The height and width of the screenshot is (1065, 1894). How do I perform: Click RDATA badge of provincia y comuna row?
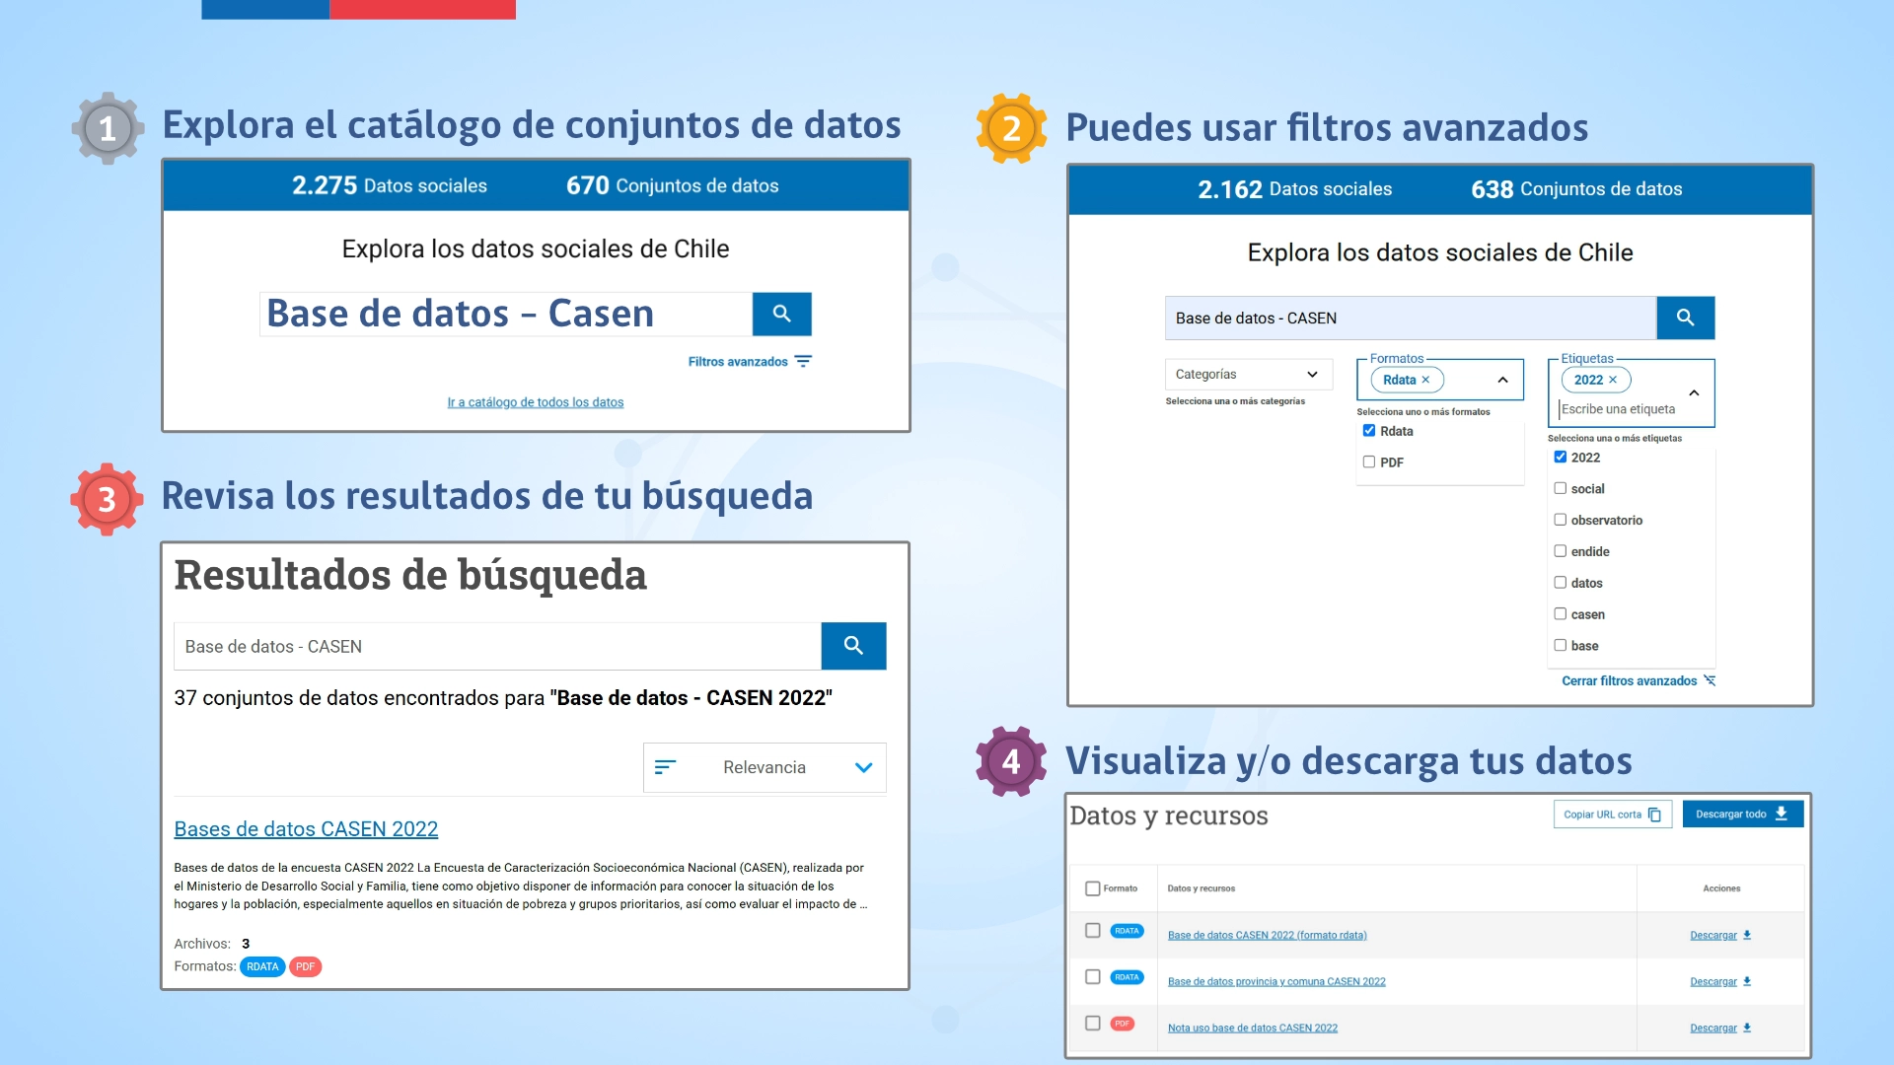[1127, 977]
